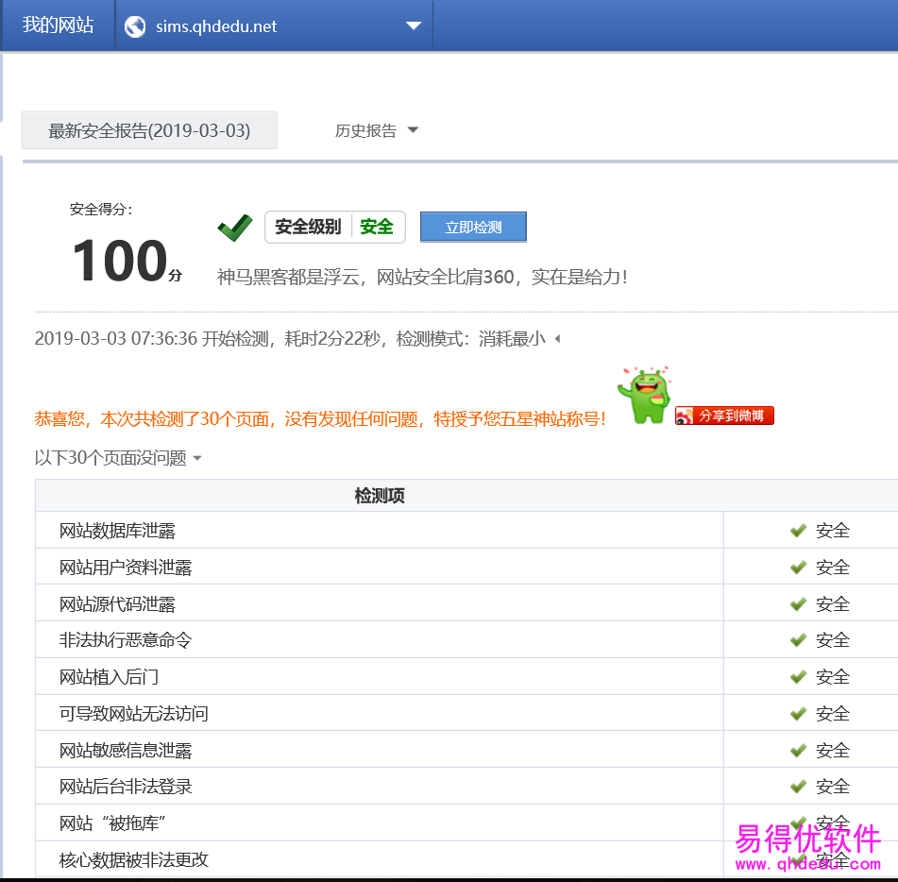This screenshot has width=898, height=882.
Task: Click the 安全 status for 网站植入后门
Action: [x=833, y=677]
